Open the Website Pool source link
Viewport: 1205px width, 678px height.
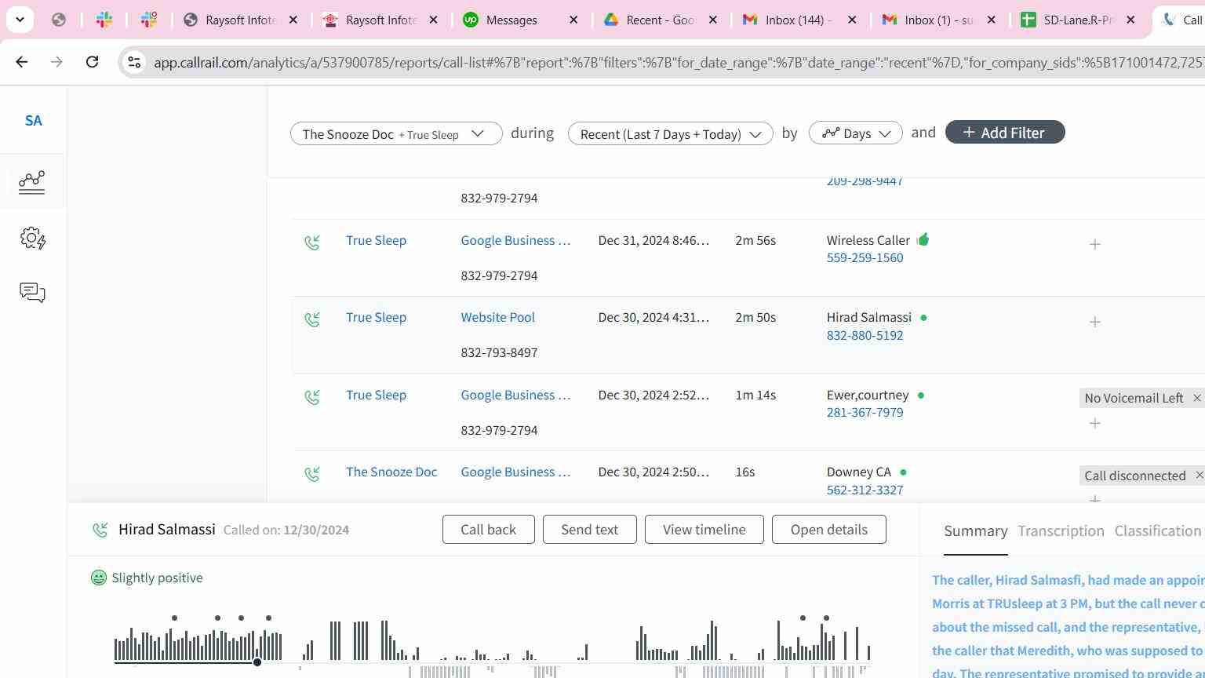pyautogui.click(x=497, y=318)
